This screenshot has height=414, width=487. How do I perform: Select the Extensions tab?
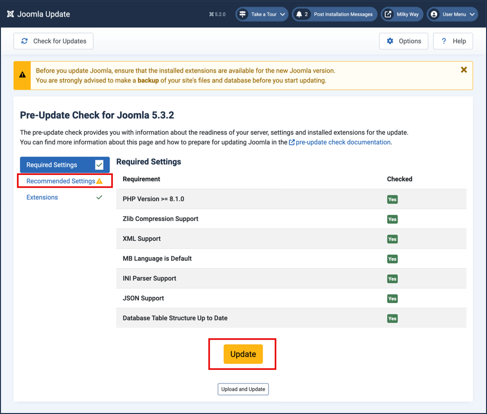(42, 197)
